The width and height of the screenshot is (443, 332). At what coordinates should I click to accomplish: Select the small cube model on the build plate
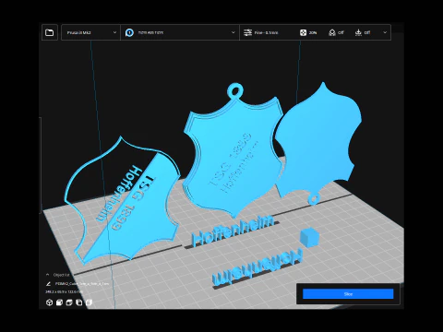[x=309, y=237]
